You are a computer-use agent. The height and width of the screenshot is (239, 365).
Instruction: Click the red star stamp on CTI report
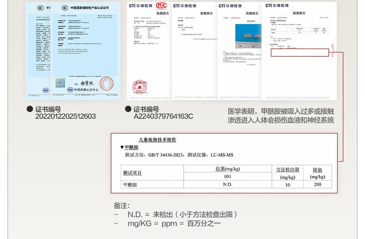pyautogui.click(x=140, y=87)
